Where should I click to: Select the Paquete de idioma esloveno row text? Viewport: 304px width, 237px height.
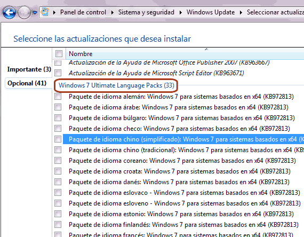pos(185,203)
